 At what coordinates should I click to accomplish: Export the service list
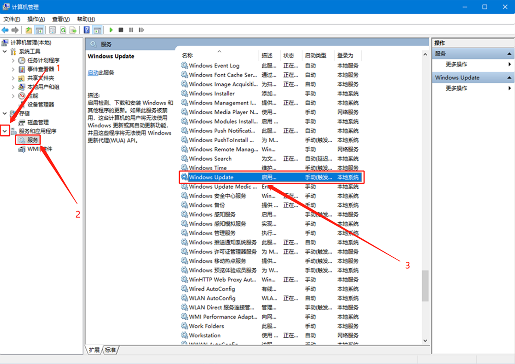pyautogui.click(x=74, y=30)
